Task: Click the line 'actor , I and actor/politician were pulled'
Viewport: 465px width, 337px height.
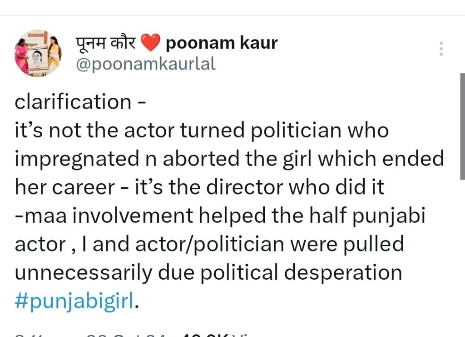Action: coord(209,244)
